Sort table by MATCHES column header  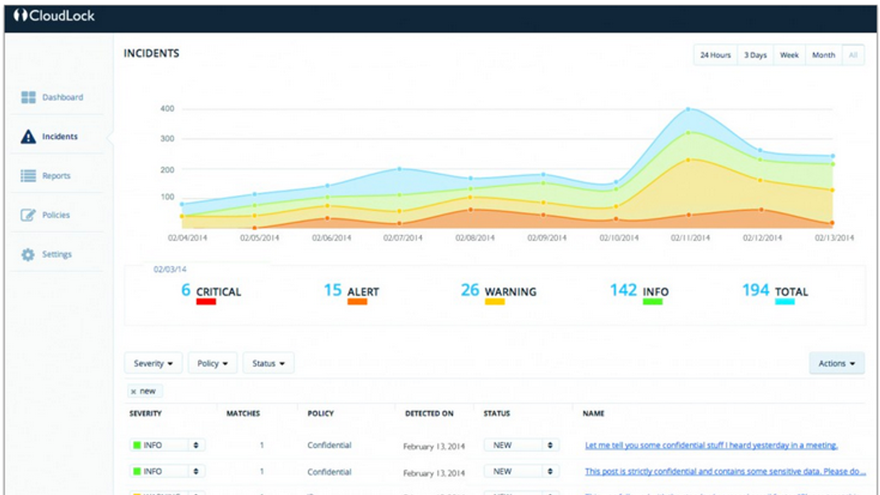(243, 414)
